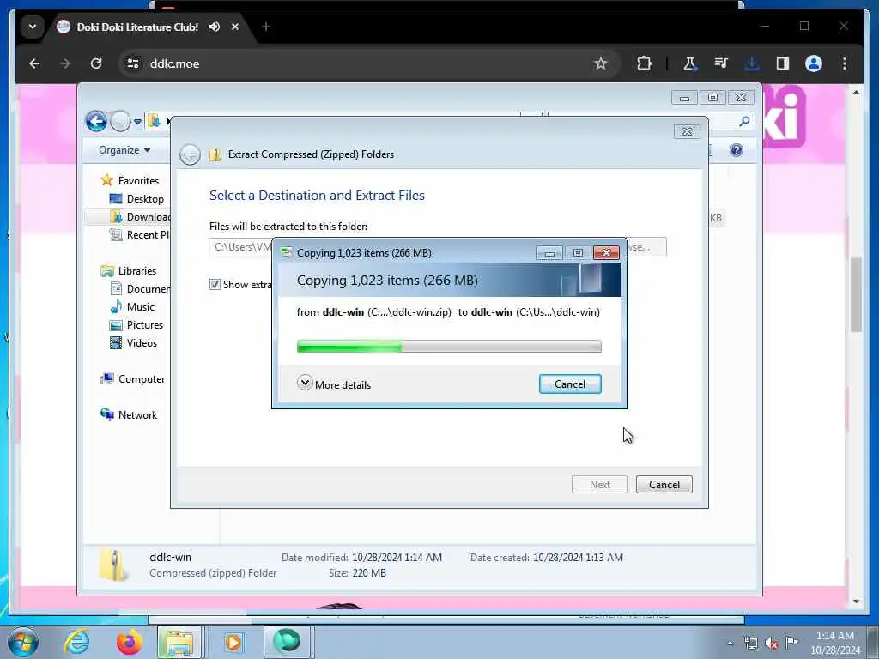Open the muted volume tray icon
The height and width of the screenshot is (659, 879).
pos(772,643)
